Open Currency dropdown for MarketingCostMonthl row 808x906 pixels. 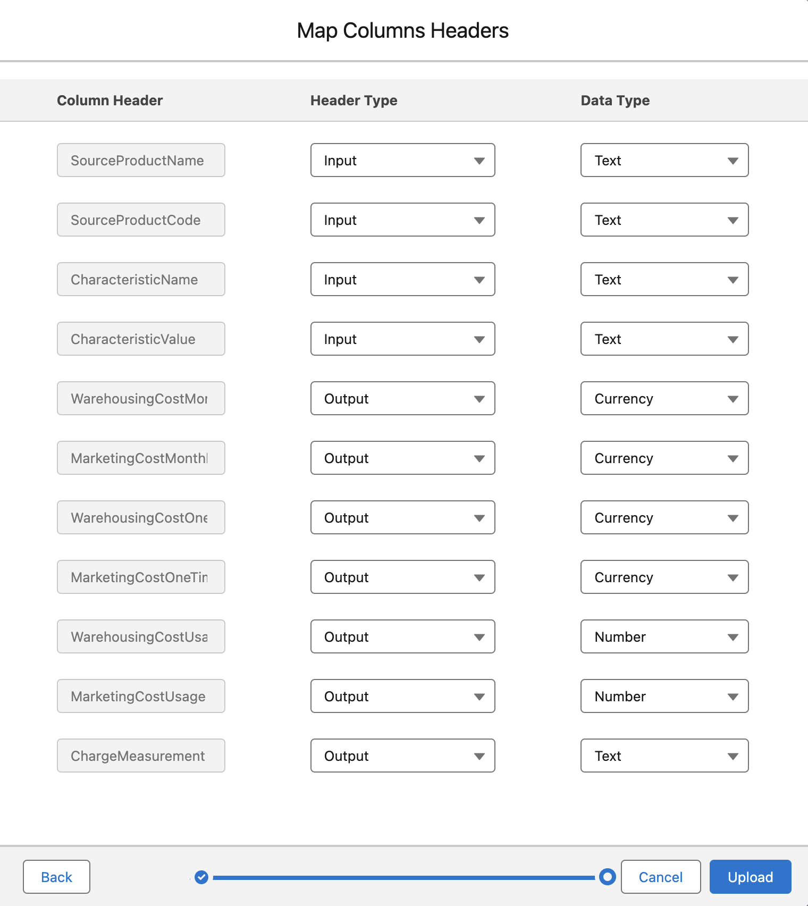coord(664,458)
